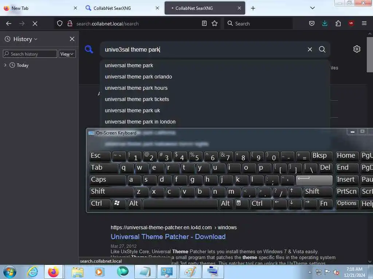373x279 pixels.
Task: Open a new tab with plus button
Action: 253,8
